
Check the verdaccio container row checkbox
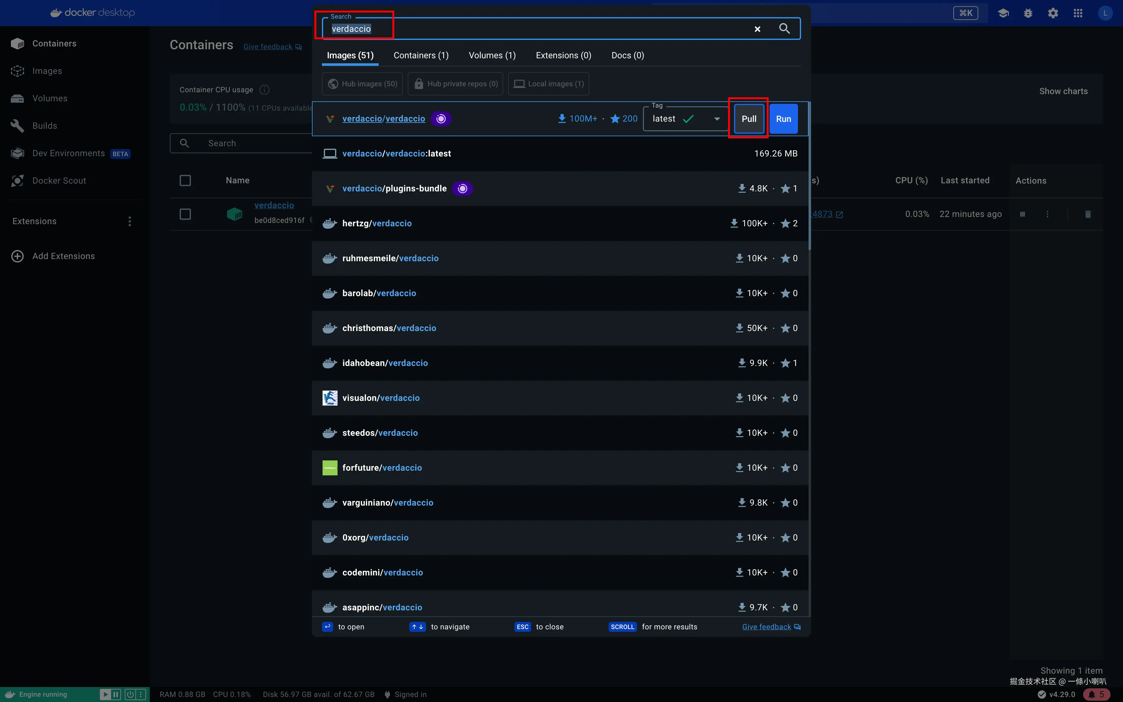coord(185,214)
